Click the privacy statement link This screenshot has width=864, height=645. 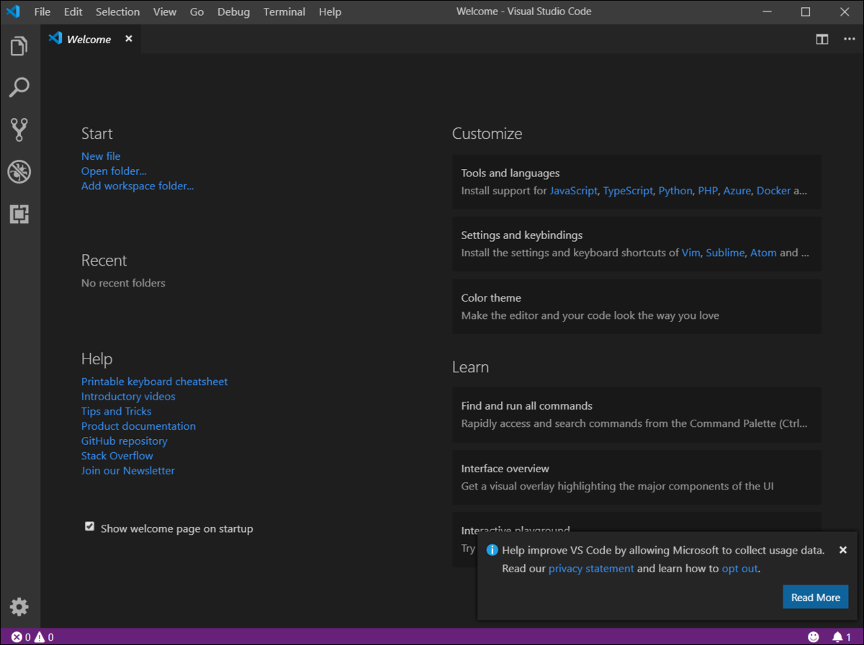point(591,569)
